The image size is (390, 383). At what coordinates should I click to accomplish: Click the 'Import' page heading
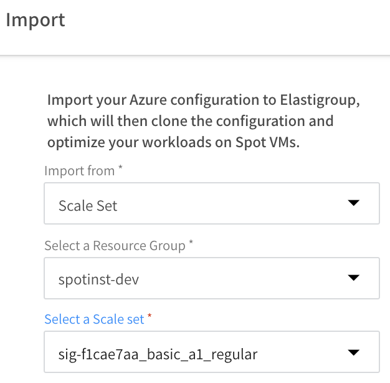[36, 19]
